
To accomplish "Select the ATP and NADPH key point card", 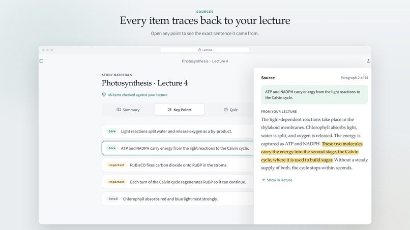I will (x=178, y=148).
